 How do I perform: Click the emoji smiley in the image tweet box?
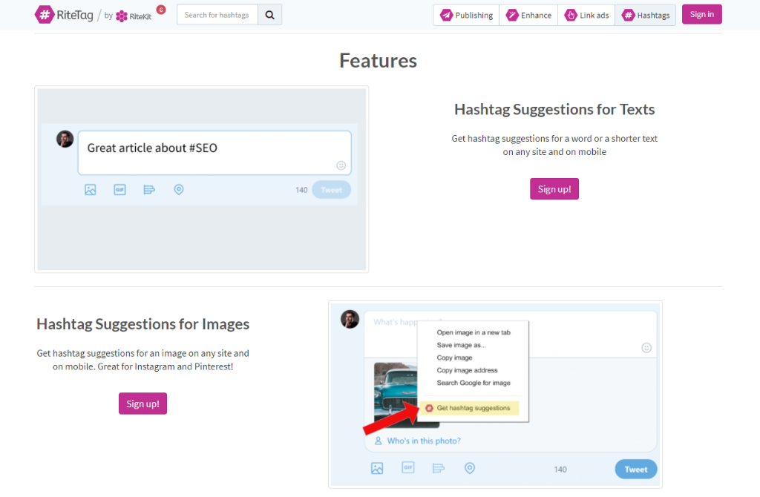(x=646, y=348)
